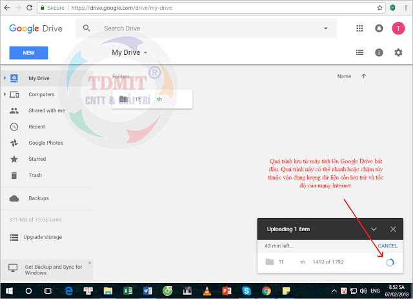Open the account avatar labeled T
The height and width of the screenshot is (299, 413).
point(398,28)
